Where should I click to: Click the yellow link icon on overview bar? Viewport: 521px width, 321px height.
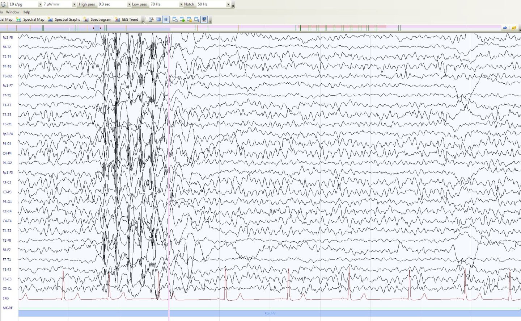pos(514,28)
